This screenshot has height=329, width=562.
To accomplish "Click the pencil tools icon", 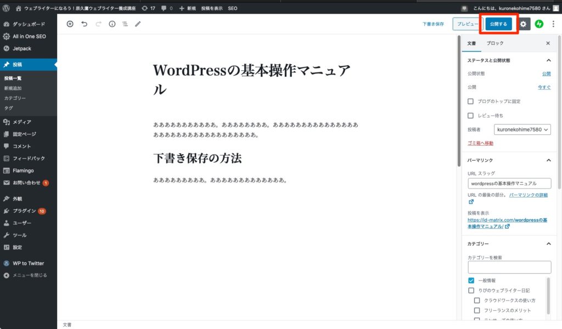I will pyautogui.click(x=138, y=24).
